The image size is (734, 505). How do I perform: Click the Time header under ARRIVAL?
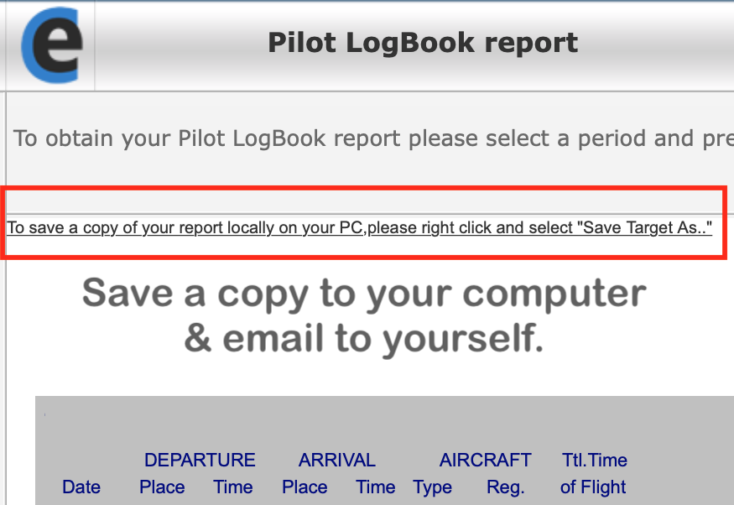pos(375,487)
